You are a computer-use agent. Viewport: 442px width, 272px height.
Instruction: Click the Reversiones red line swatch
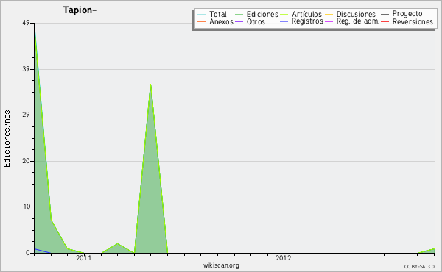click(x=385, y=21)
